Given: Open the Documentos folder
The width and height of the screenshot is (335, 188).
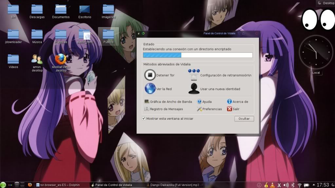Looking at the screenshot, I should (x=61, y=11).
